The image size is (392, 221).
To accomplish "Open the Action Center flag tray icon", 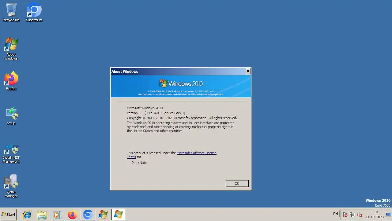I will tap(345, 215).
